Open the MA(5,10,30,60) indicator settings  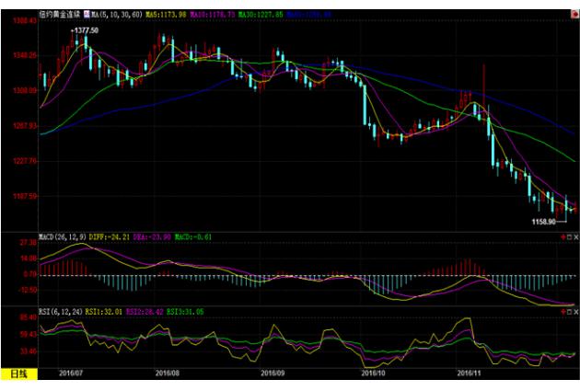tap(115, 15)
